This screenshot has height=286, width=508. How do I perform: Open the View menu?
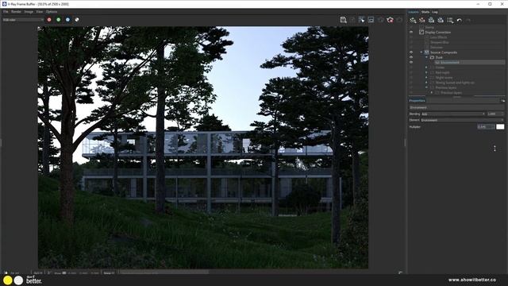point(40,12)
